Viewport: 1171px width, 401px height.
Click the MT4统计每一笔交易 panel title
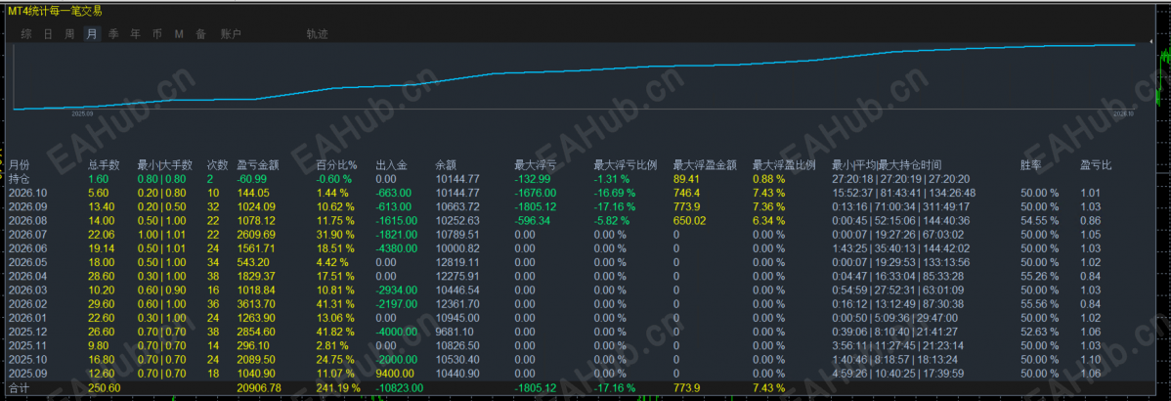56,11
